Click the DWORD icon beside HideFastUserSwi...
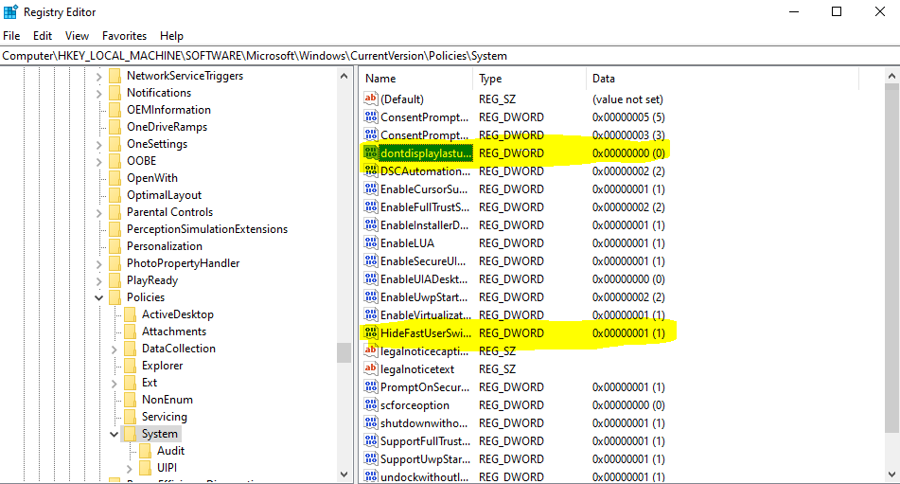 (371, 333)
